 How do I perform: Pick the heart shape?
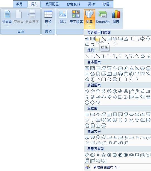tap(142, 74)
